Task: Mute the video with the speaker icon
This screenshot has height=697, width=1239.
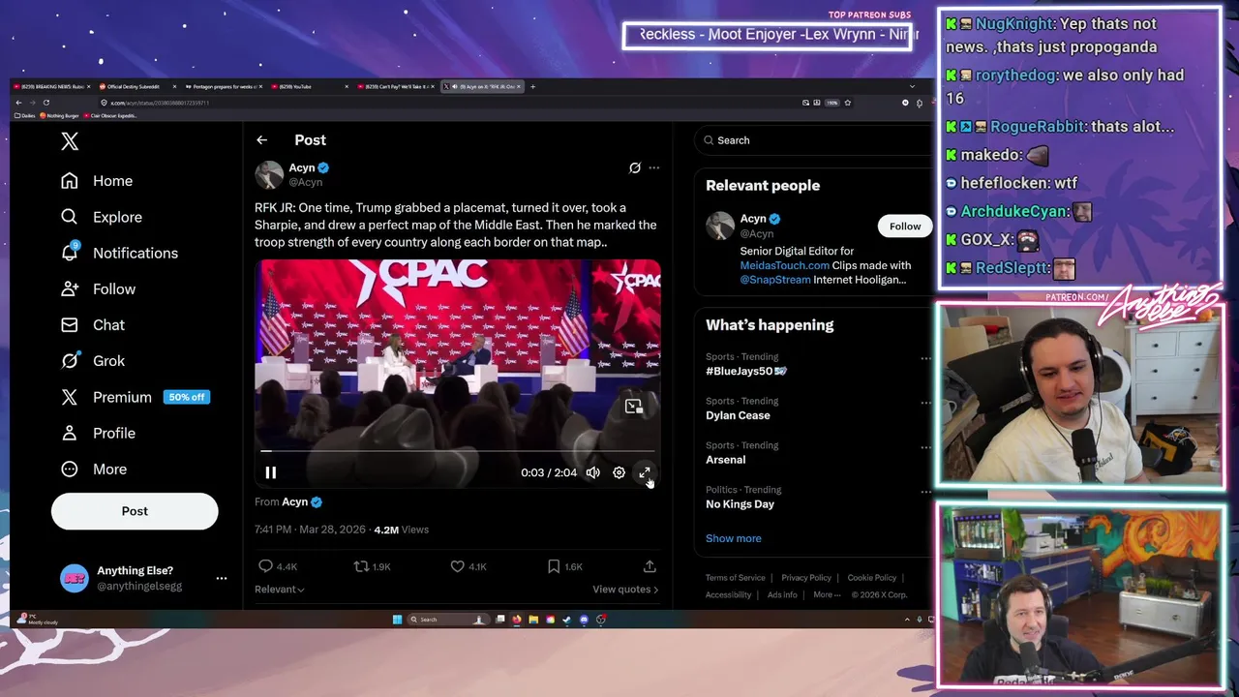Action: tap(592, 472)
